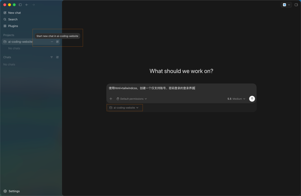Filter the Chats list
The width and height of the screenshot is (301, 196).
click(x=52, y=57)
